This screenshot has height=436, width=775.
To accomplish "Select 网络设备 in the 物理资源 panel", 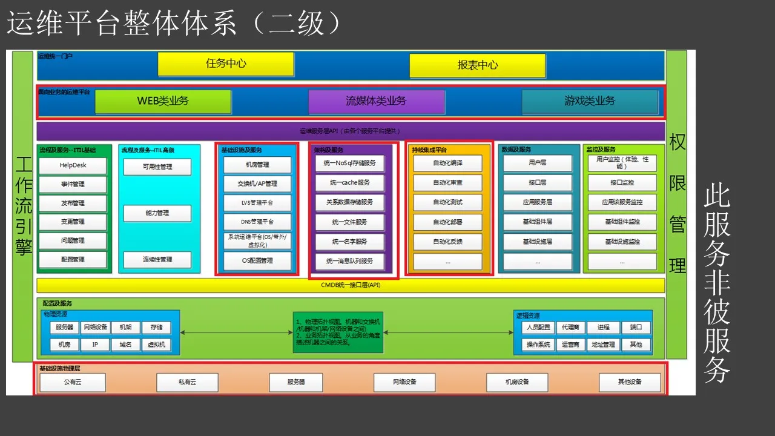I will [95, 328].
